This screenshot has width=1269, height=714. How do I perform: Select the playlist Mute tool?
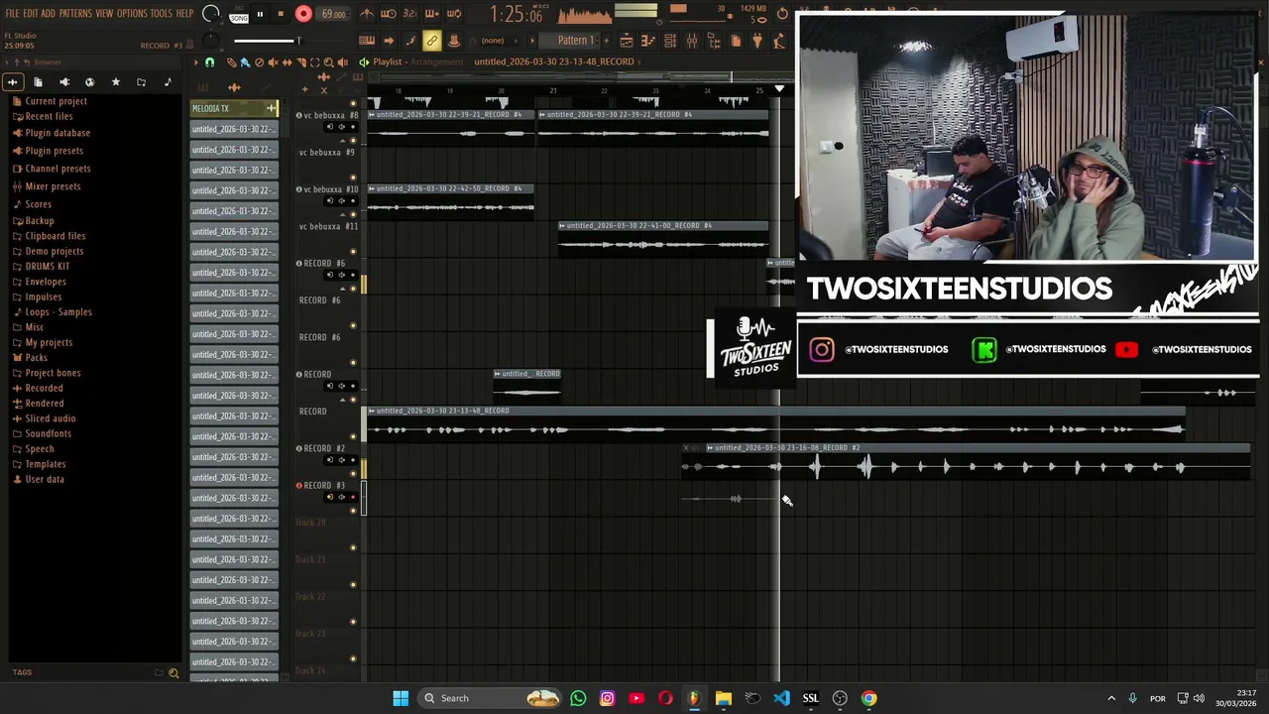pos(274,61)
